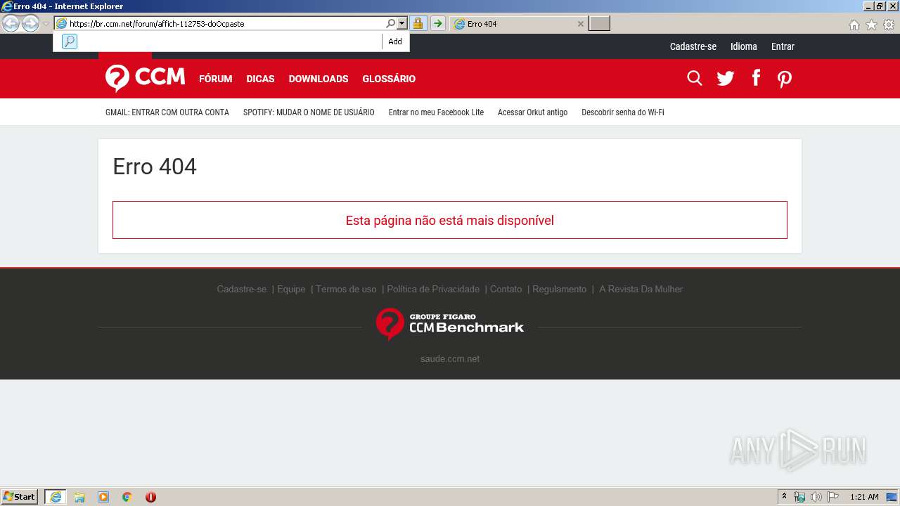
Task: Click the Erro 404 heading text
Action: (x=155, y=167)
